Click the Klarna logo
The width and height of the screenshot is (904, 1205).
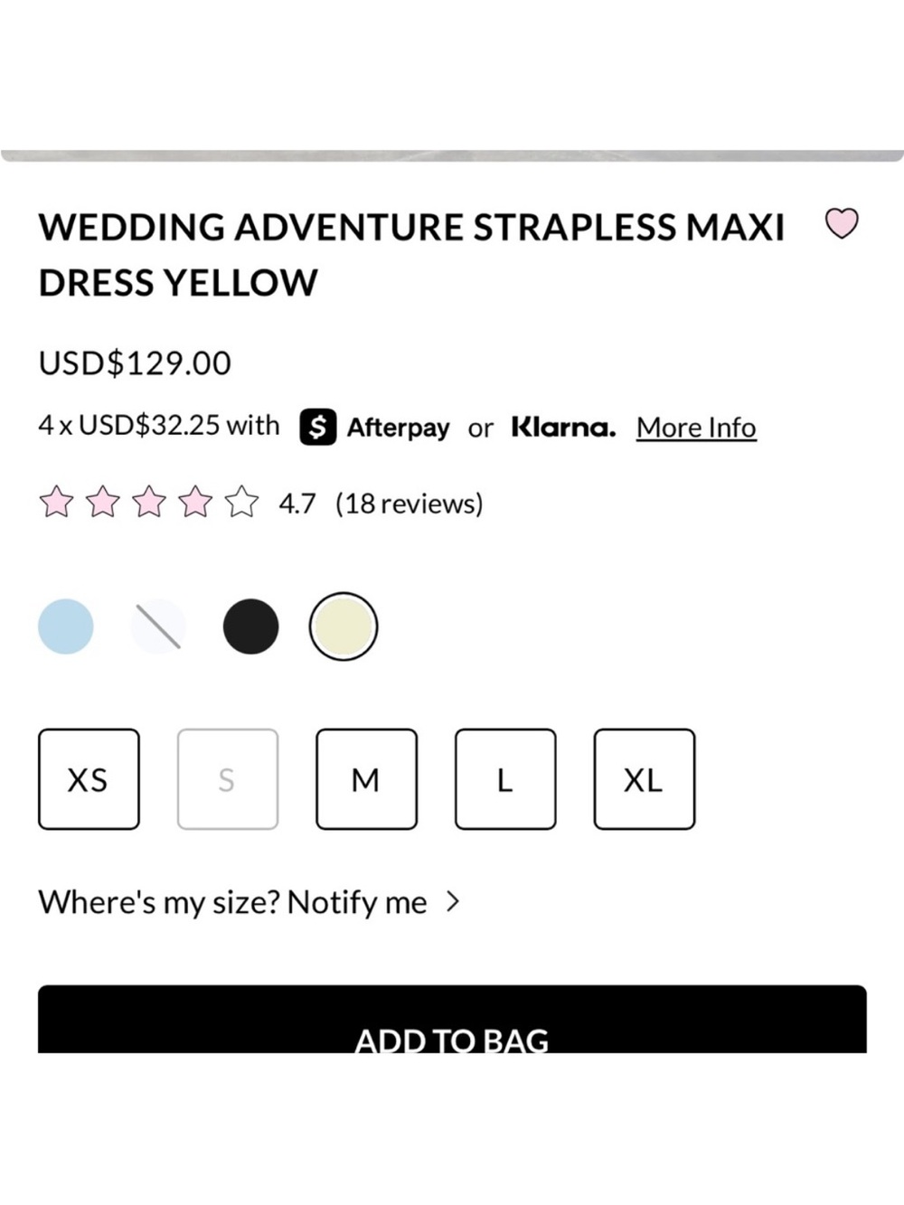563,427
